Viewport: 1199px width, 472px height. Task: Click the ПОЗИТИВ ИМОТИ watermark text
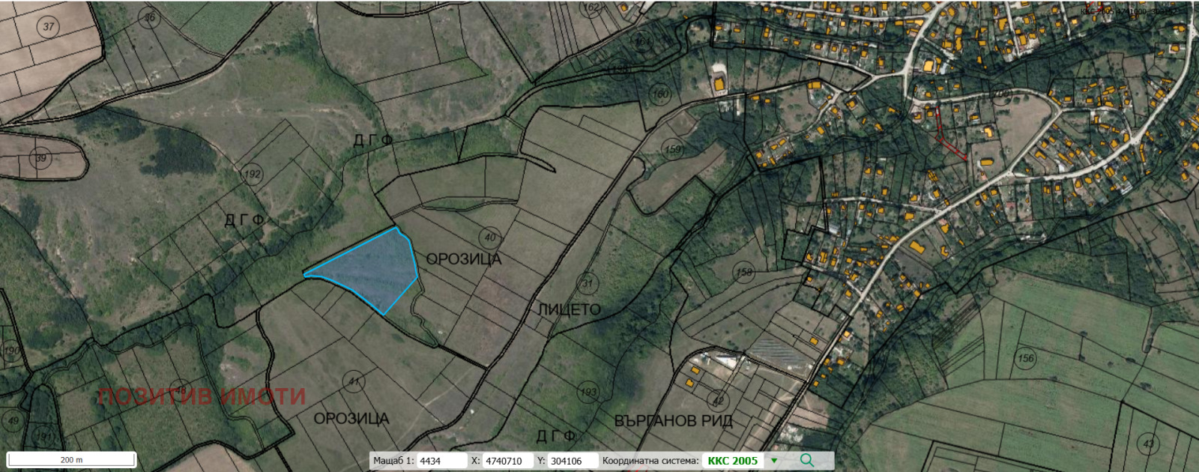202,396
